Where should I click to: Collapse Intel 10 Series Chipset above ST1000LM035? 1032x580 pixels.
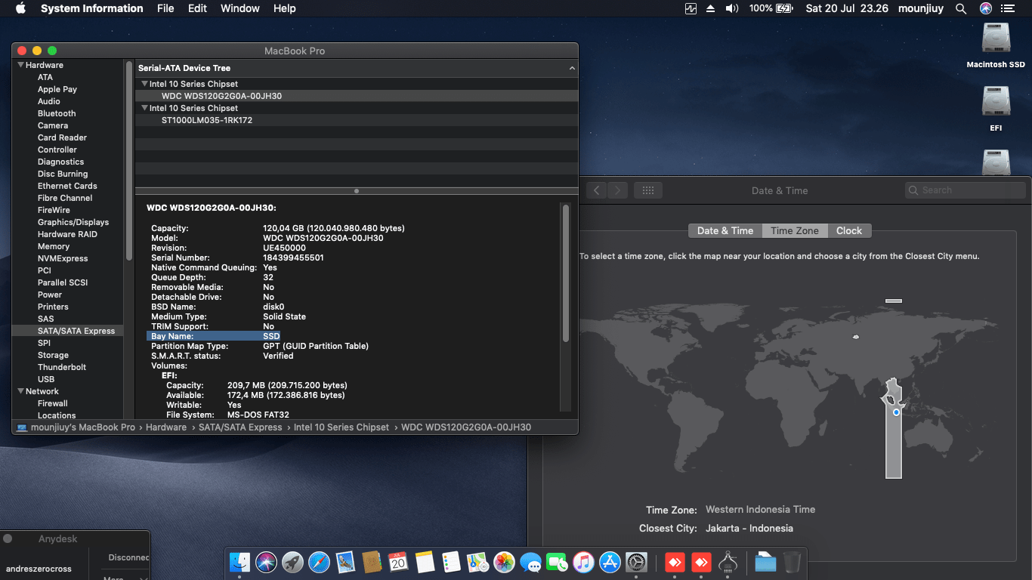click(x=144, y=108)
